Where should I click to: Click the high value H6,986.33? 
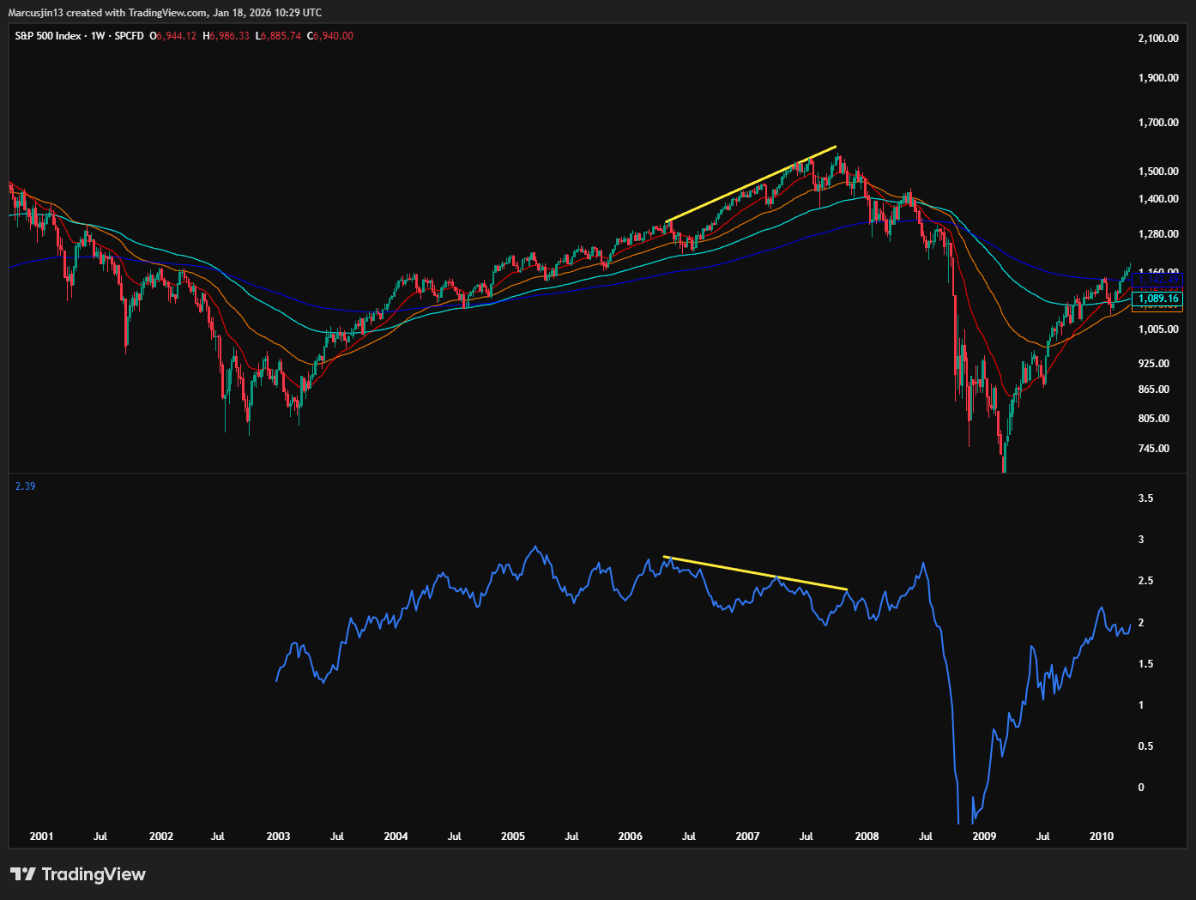[226, 36]
